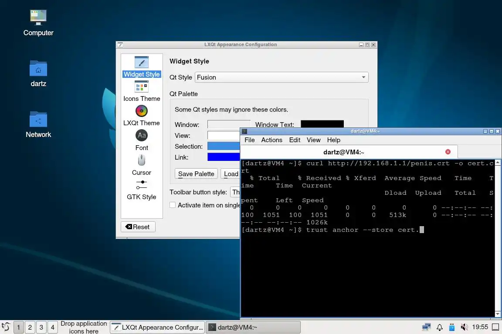Click the terminal scrollbar up arrow
Image resolution: width=502 pixels, height=334 pixels.
(x=498, y=163)
